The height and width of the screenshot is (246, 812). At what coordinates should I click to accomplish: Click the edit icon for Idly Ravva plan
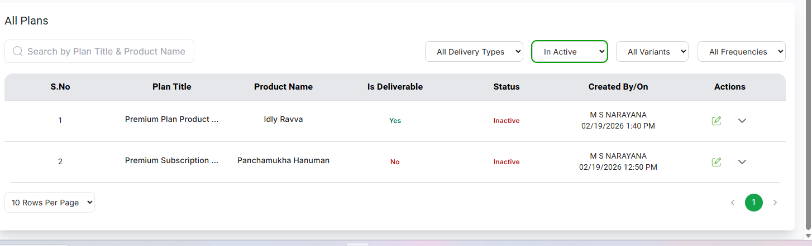[717, 121]
